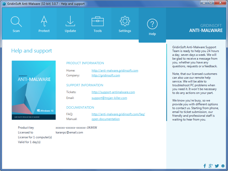Click the Anti-Malware product box image
The height and width of the screenshot is (171, 228).
click(33, 90)
